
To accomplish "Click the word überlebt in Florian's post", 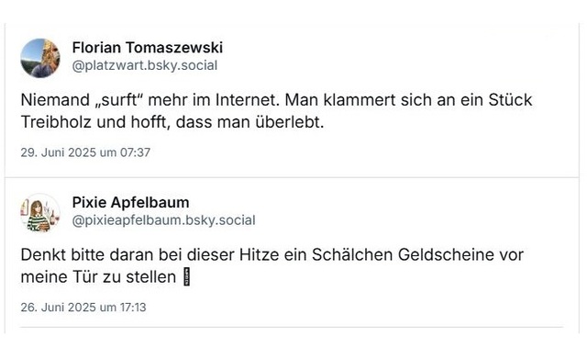I will tap(290, 122).
